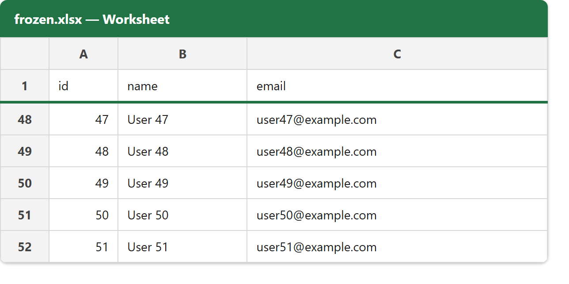Click the 'User 49' cell
The width and height of the screenshot is (569, 284).
(182, 183)
